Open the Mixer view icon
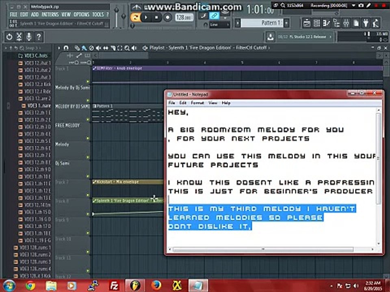The width and height of the screenshot is (390, 292). [346, 23]
